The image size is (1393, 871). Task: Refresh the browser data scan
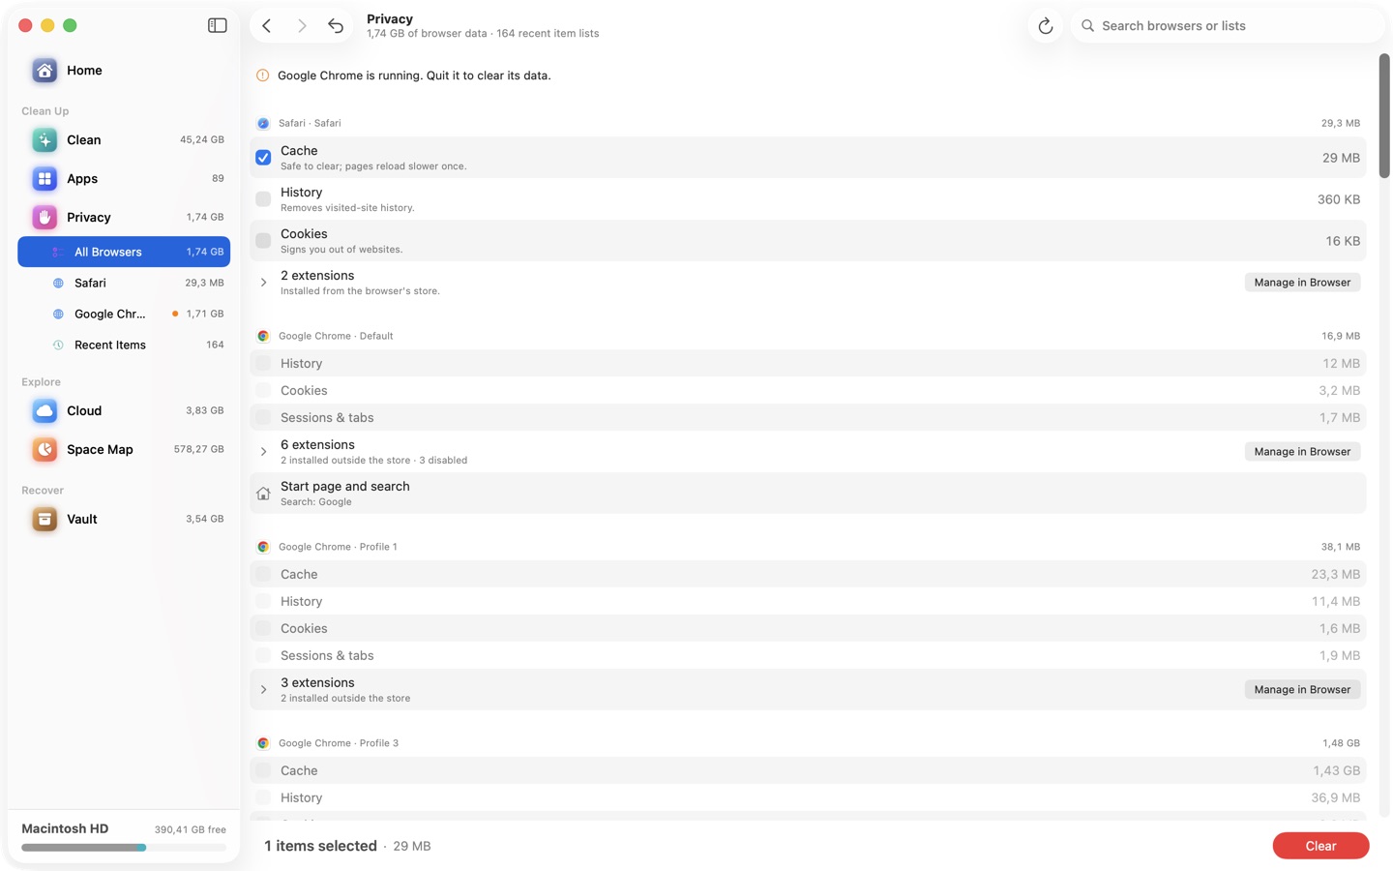[x=1045, y=26]
